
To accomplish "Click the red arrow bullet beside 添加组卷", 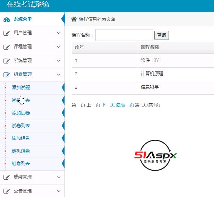I will point(5,138).
